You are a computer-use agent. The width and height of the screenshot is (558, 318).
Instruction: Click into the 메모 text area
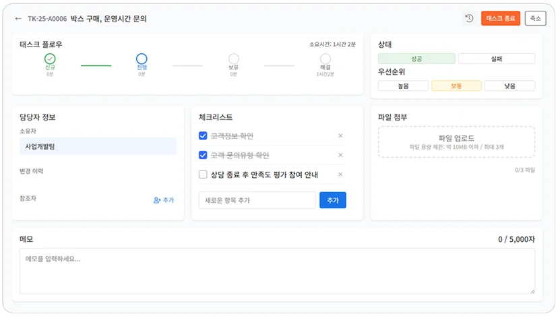pyautogui.click(x=277, y=271)
